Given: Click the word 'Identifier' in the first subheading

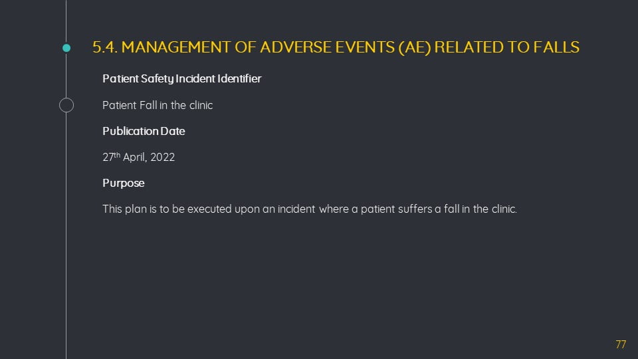Looking at the screenshot, I should tap(239, 78).
